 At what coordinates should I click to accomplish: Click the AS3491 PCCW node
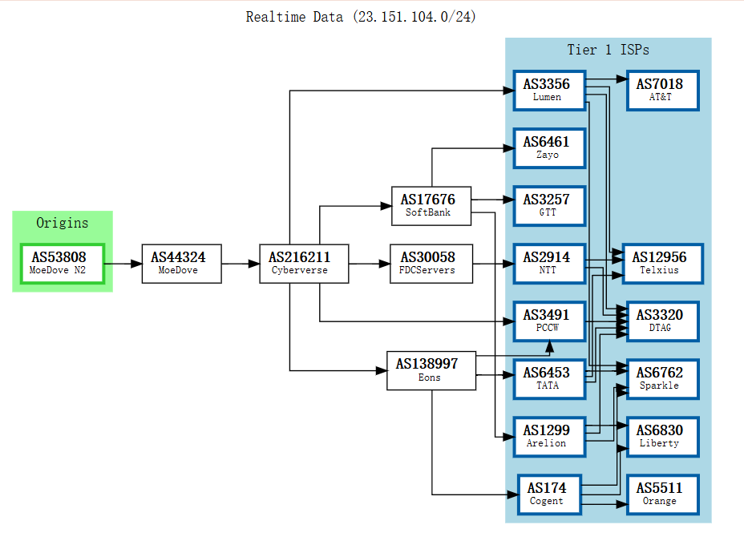click(x=549, y=321)
